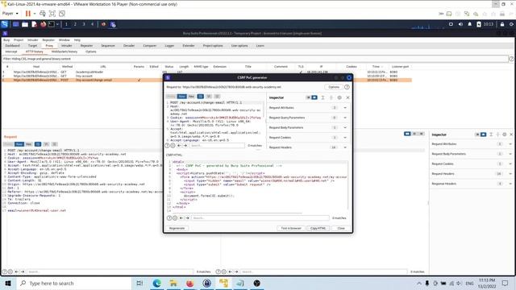Close the Inspector panel in CSRF dialog
Screen dimensions: 516x290
pos(347,97)
